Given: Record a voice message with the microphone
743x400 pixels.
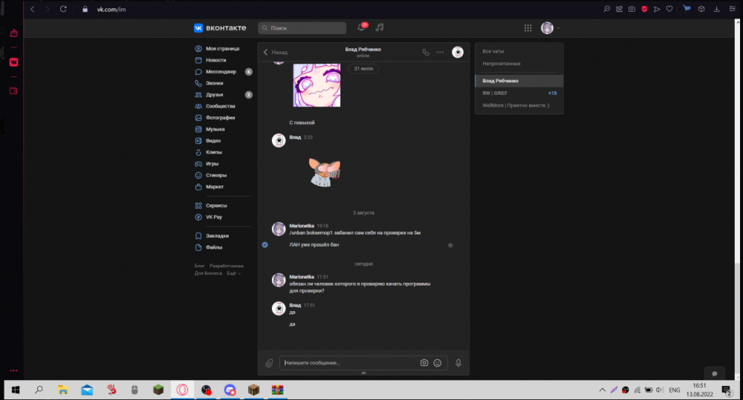Looking at the screenshot, I should [458, 363].
